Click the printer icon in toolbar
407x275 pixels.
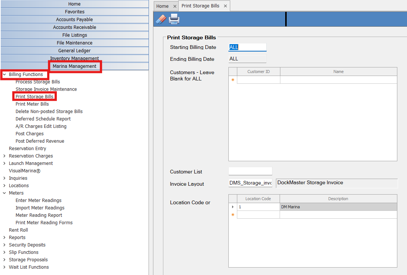174,19
